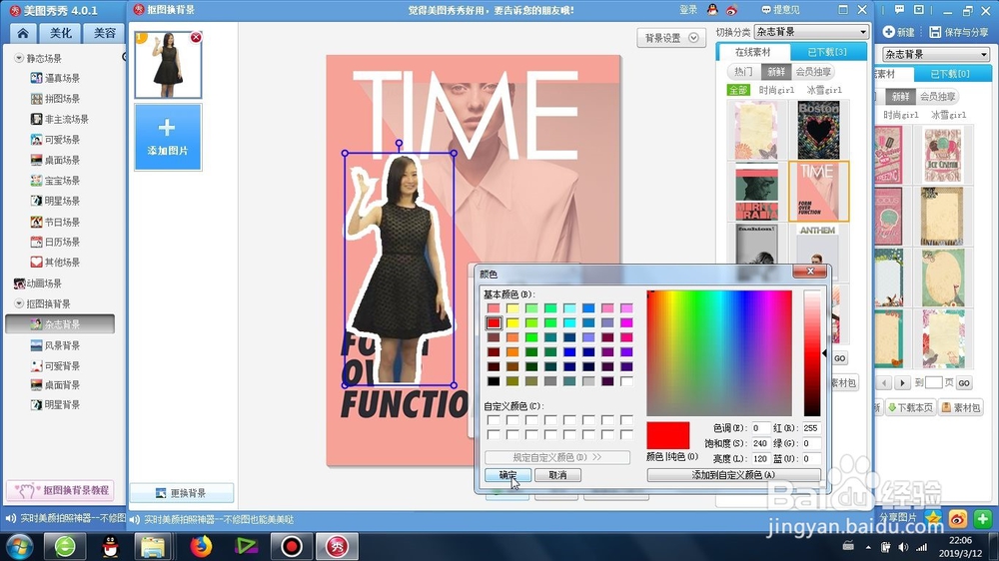999x561 pixels.
Task: Click the volume icon in system tray
Action: coord(903,547)
